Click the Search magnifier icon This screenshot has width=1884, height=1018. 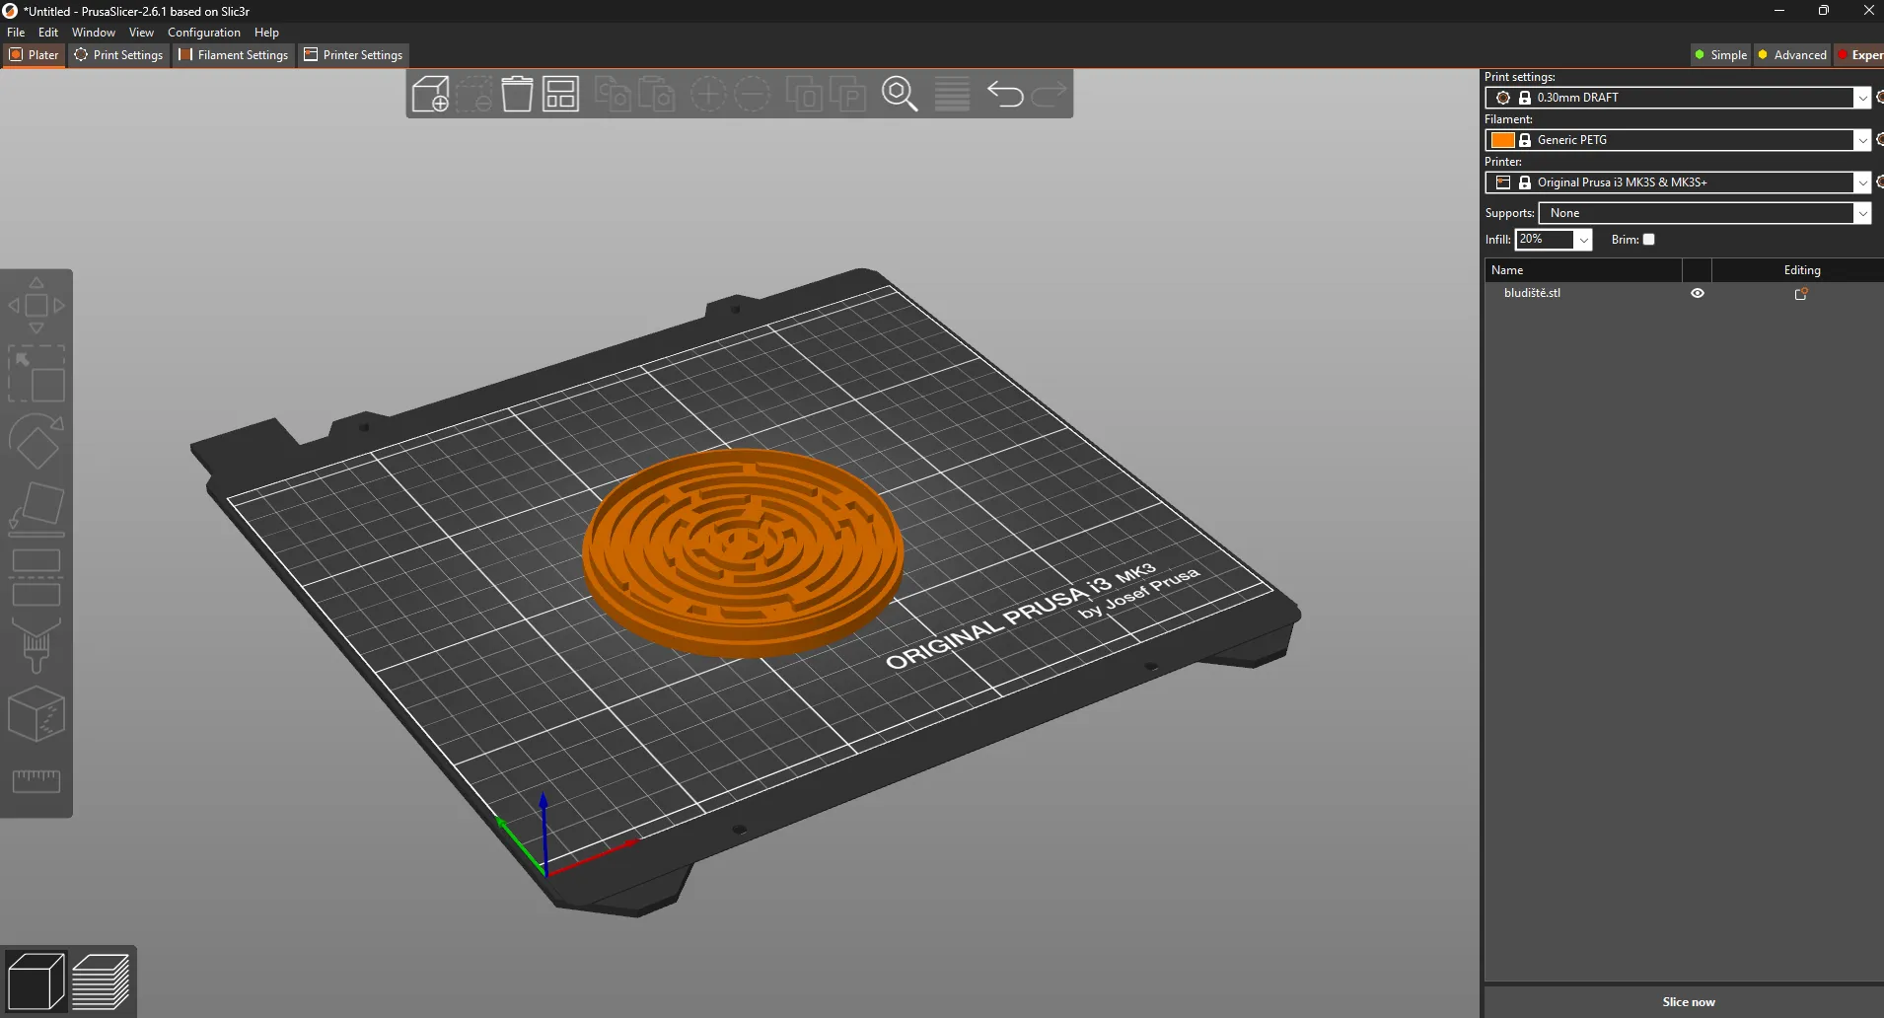pos(900,95)
